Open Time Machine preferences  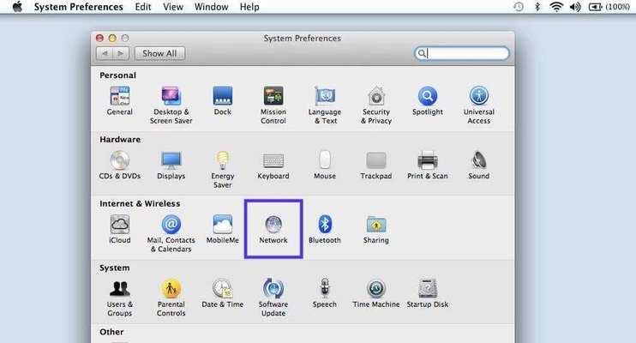(x=376, y=293)
